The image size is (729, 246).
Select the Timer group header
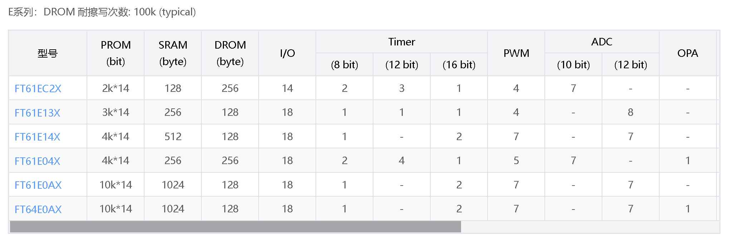click(402, 42)
